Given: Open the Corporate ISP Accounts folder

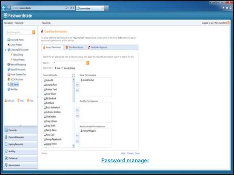Looking at the screenshot, I should click(18, 50).
